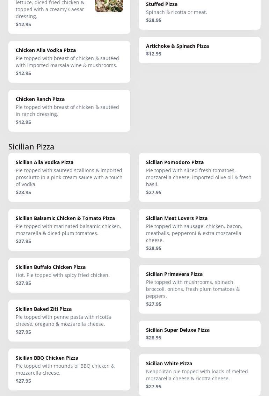Click the Caesar salad pizza thumbnail image
Viewport: 269px width, 396px height.
click(x=109, y=6)
